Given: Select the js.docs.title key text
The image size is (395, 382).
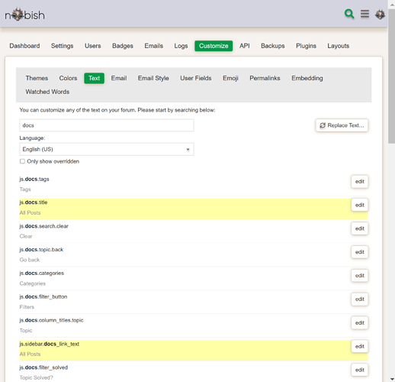Looking at the screenshot, I should tap(34, 202).
